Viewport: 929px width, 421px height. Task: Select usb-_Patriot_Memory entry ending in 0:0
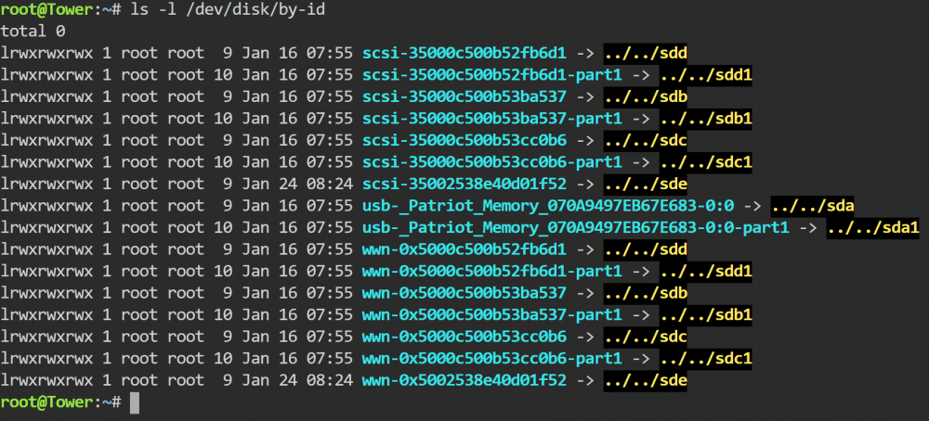[547, 207]
